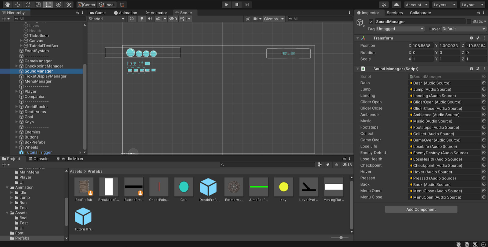Adjust the Project thumbnail size slider
This screenshot has height=247, width=488.
pos(341,238)
